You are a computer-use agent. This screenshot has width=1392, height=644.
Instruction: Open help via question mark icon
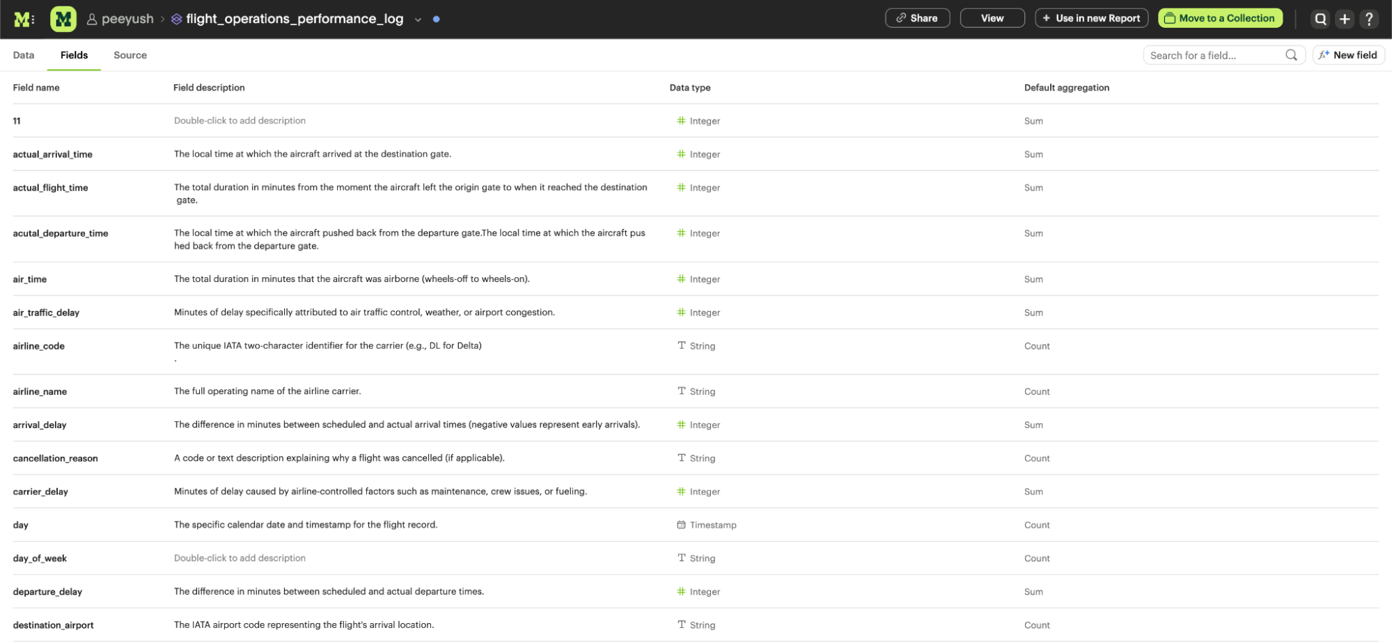1369,19
